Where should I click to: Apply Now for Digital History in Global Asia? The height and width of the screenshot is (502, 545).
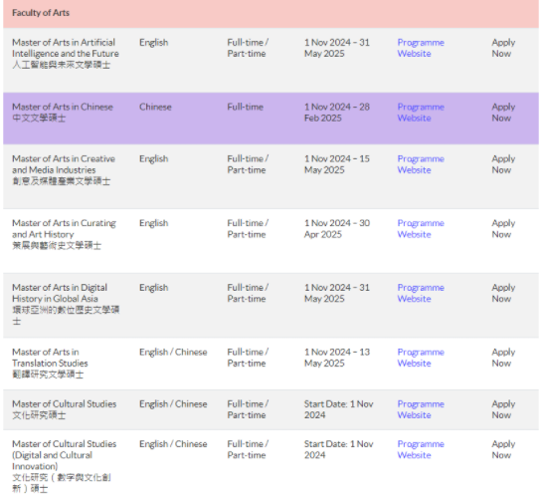(503, 293)
